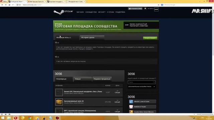
Task: Expand the Mr Shift account dropdown
Action: tap(150, 9)
